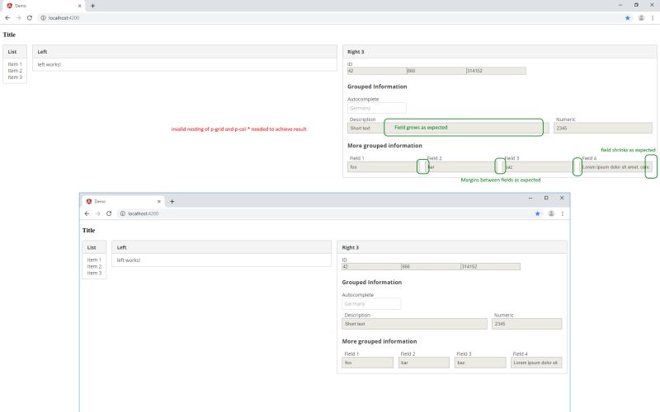The width and height of the screenshot is (660, 412).
Task: Open new tab in upper browser window
Action: point(92,6)
